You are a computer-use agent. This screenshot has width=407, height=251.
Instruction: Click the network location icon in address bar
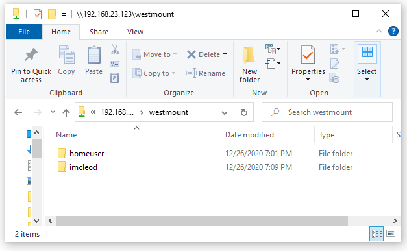point(82,112)
